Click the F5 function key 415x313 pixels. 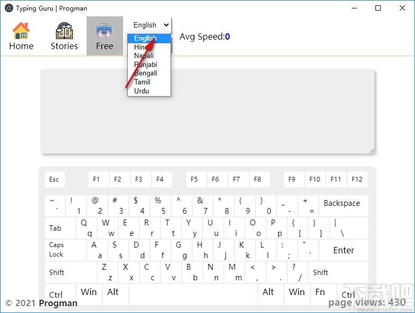point(196,179)
